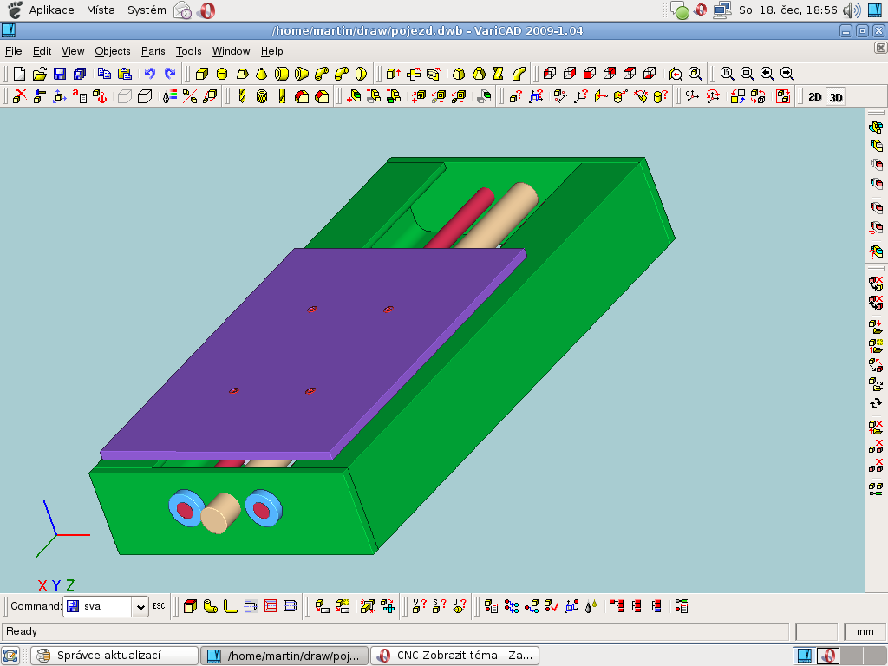Expand the Command dropdown arrow

[140, 607]
